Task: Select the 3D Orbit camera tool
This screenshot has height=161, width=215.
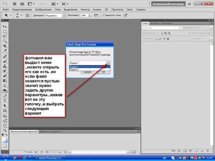Action: click(x=5, y=121)
